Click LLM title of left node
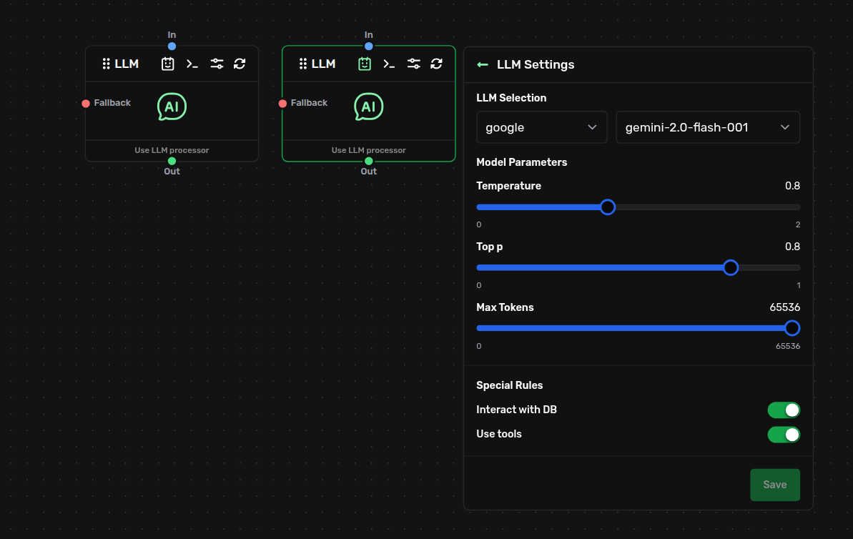The height and width of the screenshot is (539, 853). [127, 64]
